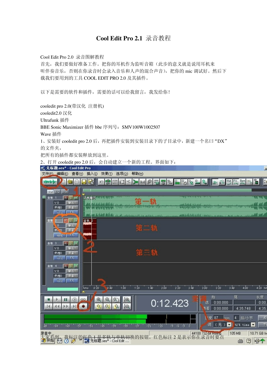The image size is (267, 378).
Task: Click the green horizontal zoom scrollbar
Action: (x=167, y=190)
